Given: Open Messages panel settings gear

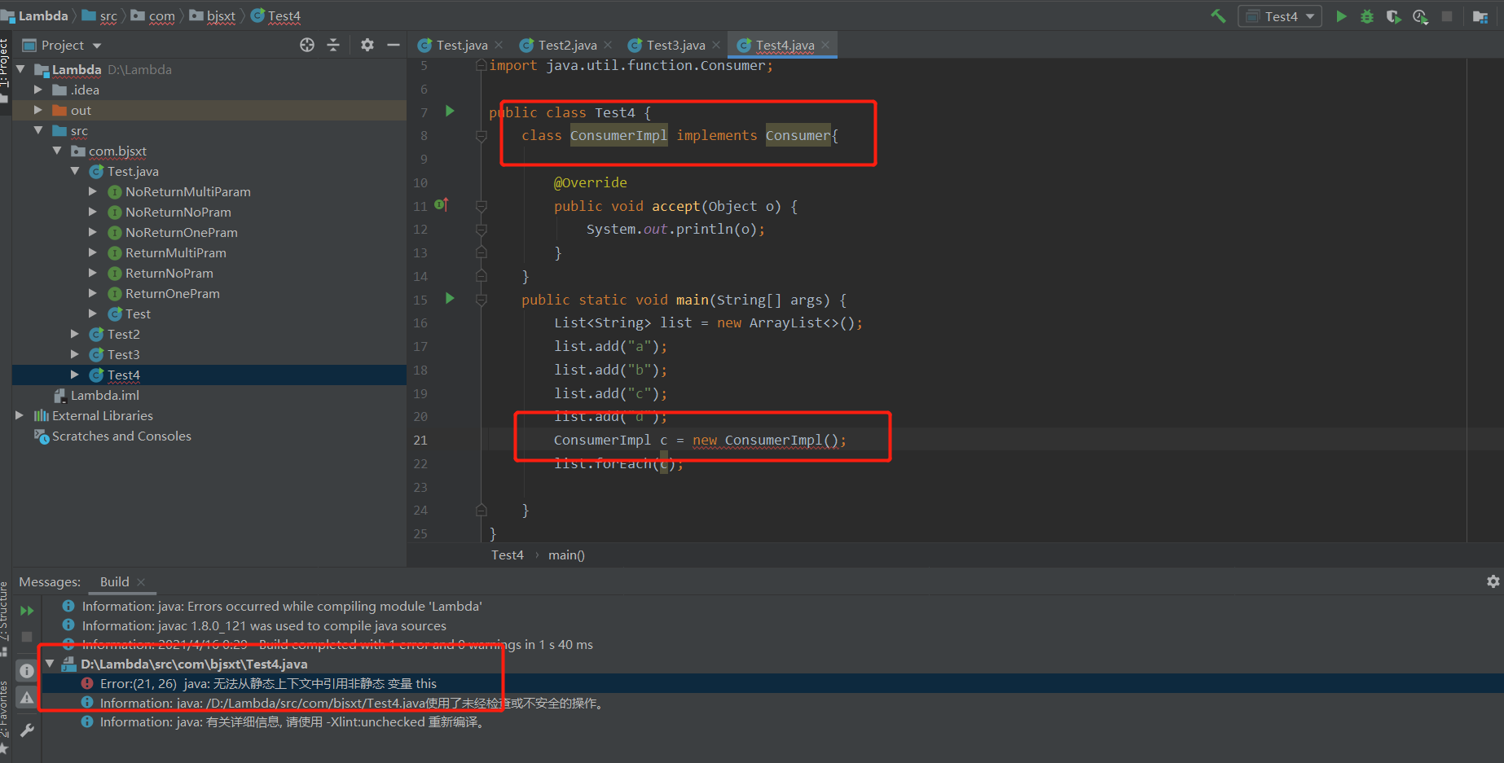Looking at the screenshot, I should pyautogui.click(x=1493, y=581).
